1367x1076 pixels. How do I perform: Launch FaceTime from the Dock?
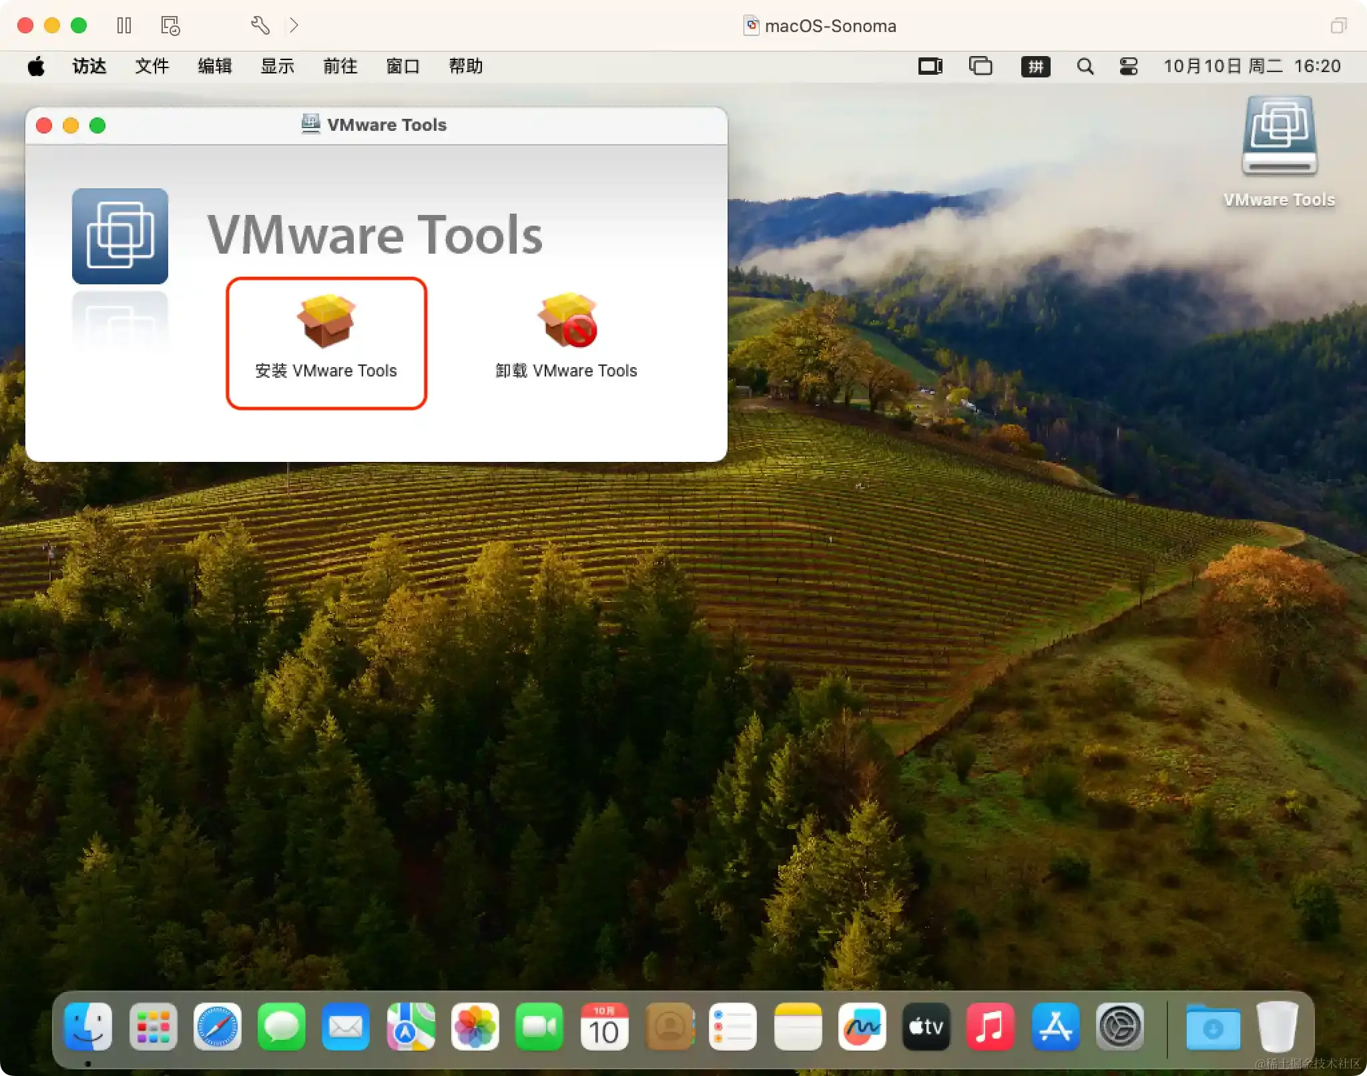pos(539,1027)
